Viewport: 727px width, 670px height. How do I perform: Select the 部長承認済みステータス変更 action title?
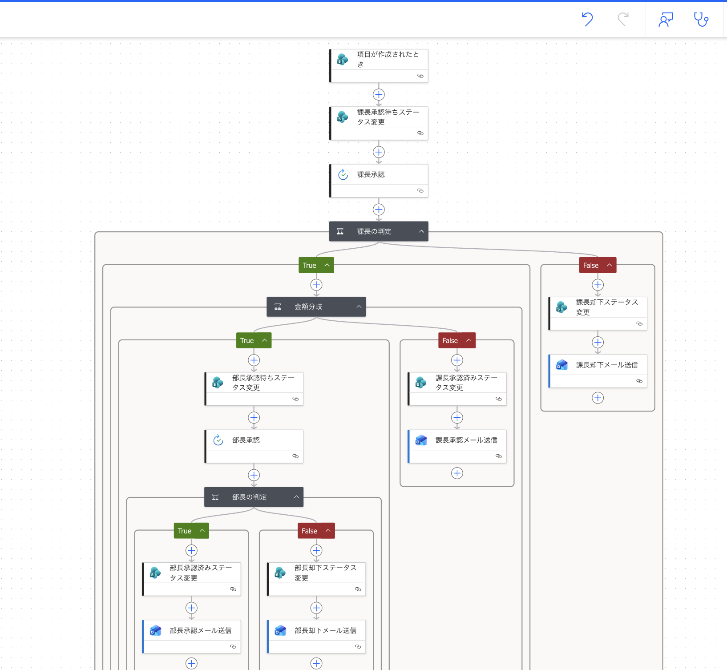tap(201, 573)
